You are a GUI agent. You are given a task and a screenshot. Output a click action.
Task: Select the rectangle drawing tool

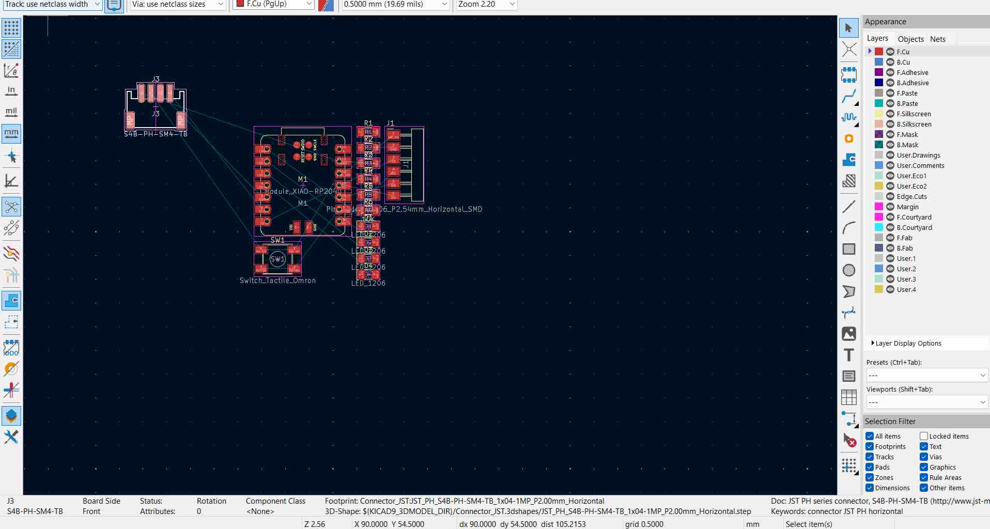[849, 248]
